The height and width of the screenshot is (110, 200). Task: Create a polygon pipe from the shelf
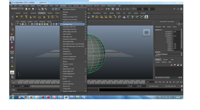pos(48,17)
